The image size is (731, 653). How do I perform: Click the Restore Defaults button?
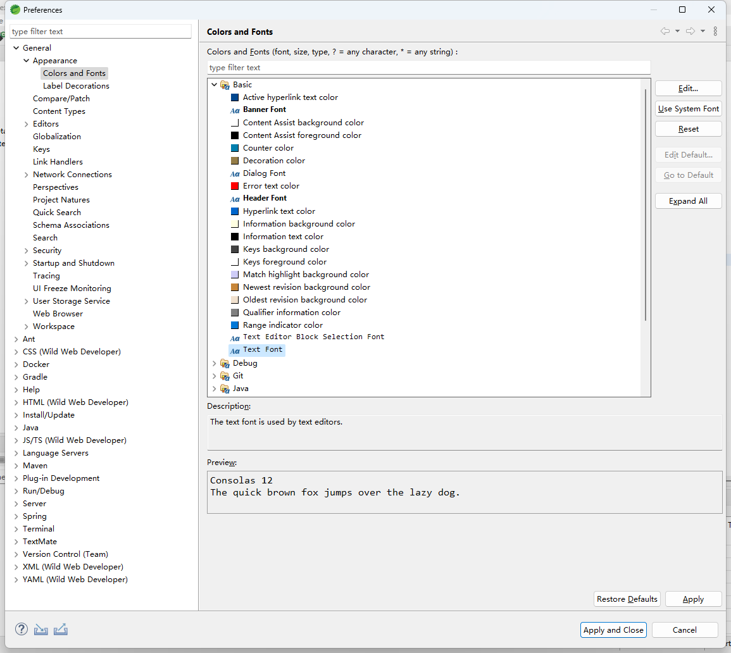pyautogui.click(x=627, y=599)
